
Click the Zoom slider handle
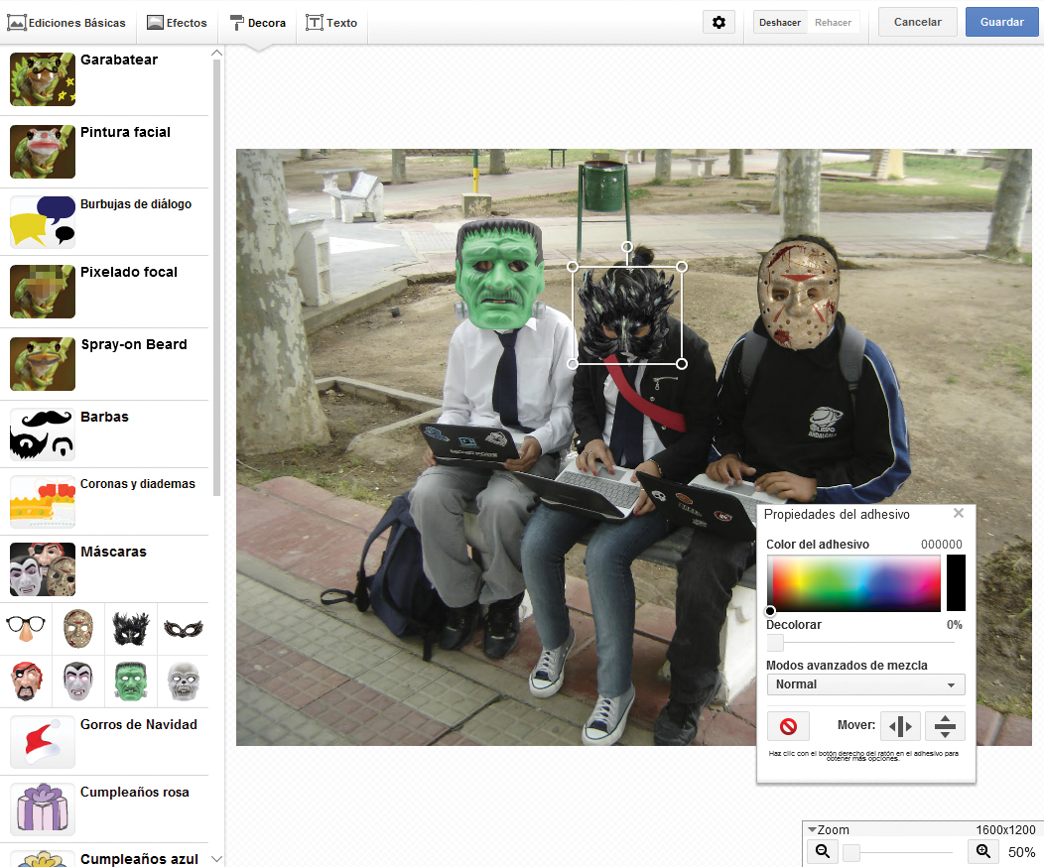(x=851, y=852)
